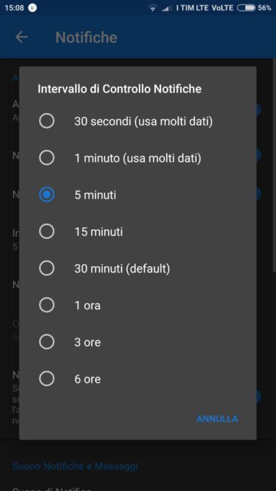Tap the cellular signal strength icon
The width and height of the screenshot is (276, 491).
point(166,9)
